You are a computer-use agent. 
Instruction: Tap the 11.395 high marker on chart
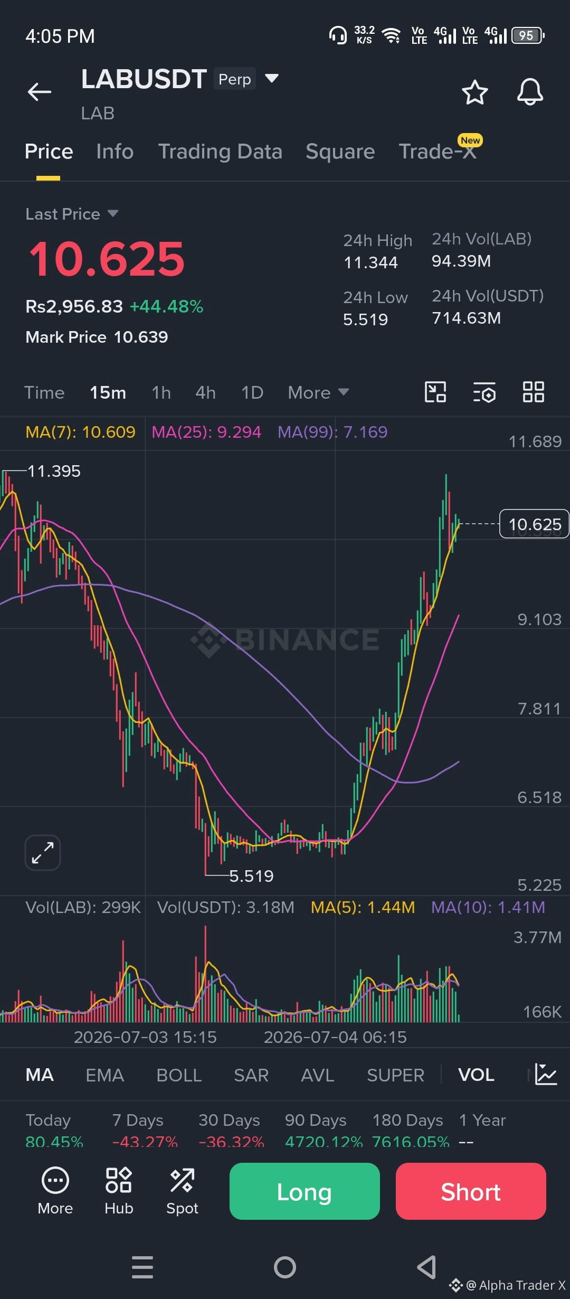[x=54, y=471]
